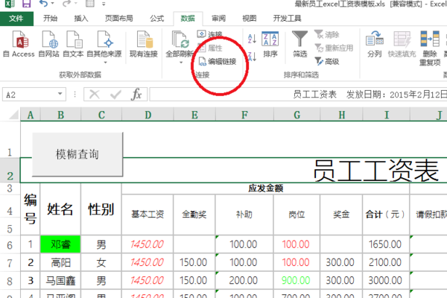Image resolution: width=447 pixels, height=298 pixels.
Task: Sort ascending with A to Z icon
Action: 252,39
